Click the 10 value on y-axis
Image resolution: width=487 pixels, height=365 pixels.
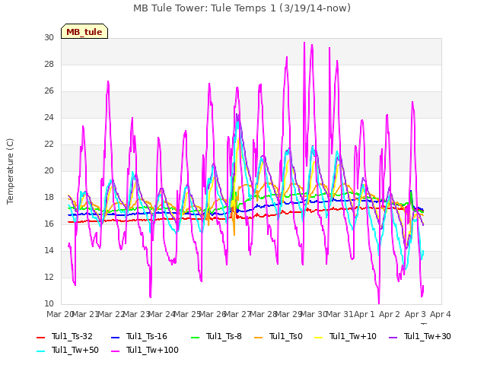[x=49, y=304]
